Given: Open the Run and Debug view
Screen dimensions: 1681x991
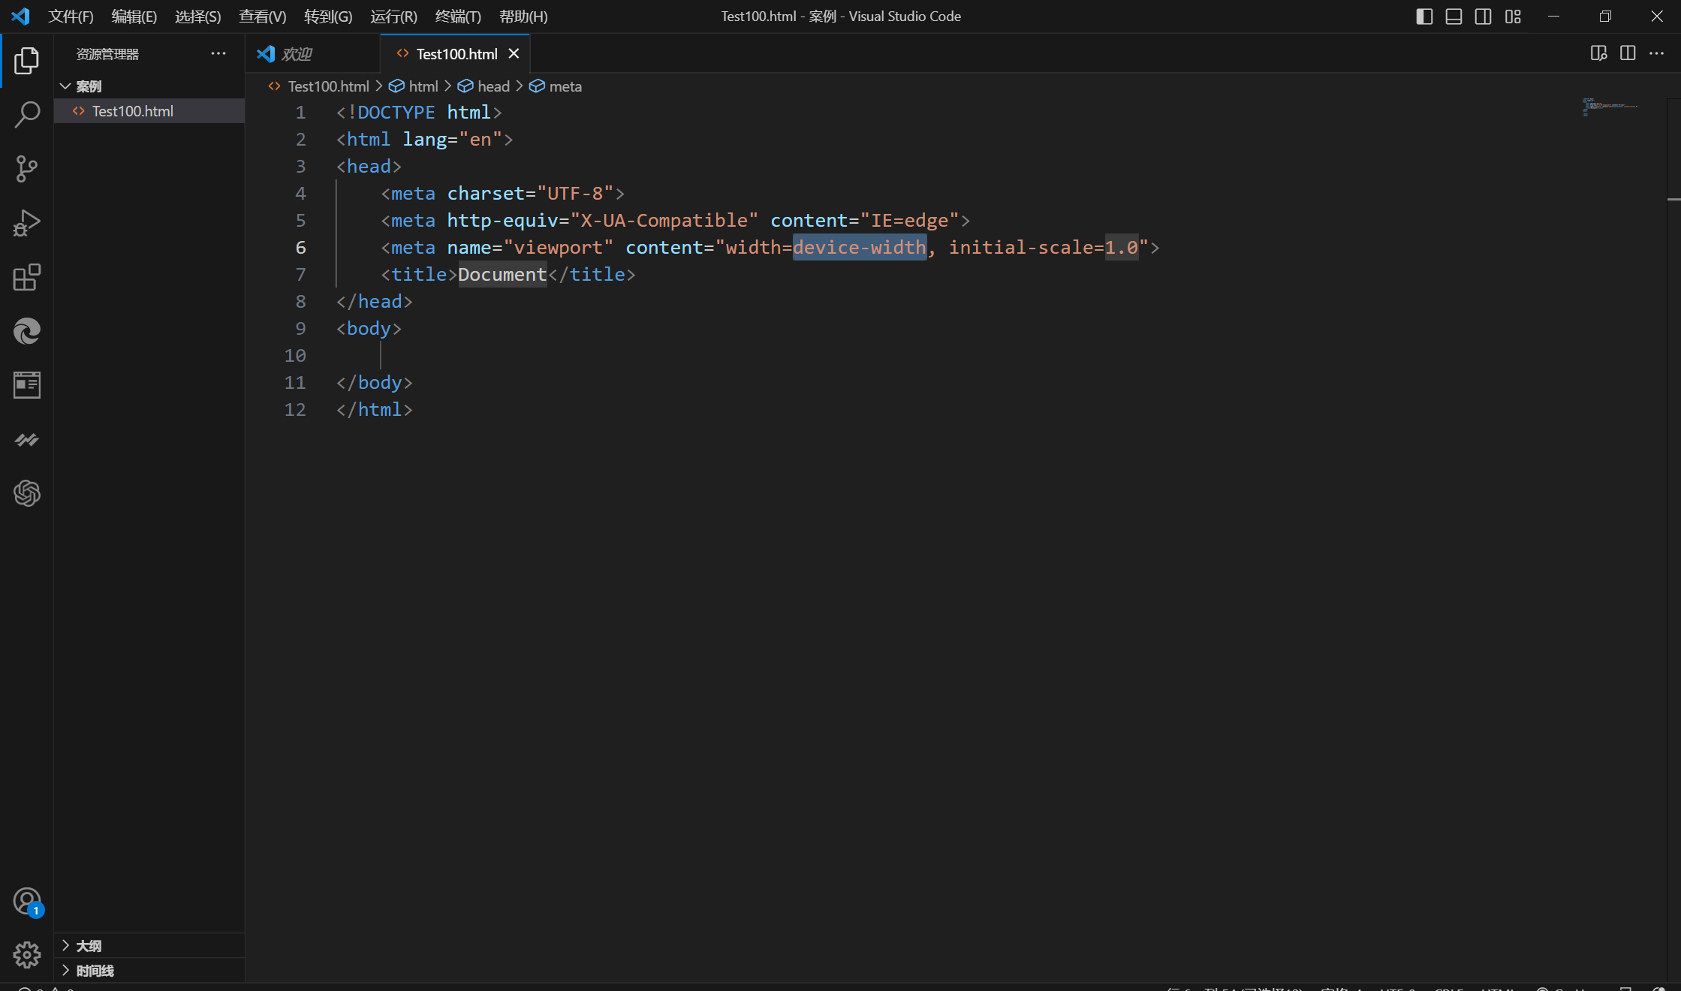Looking at the screenshot, I should 27,223.
